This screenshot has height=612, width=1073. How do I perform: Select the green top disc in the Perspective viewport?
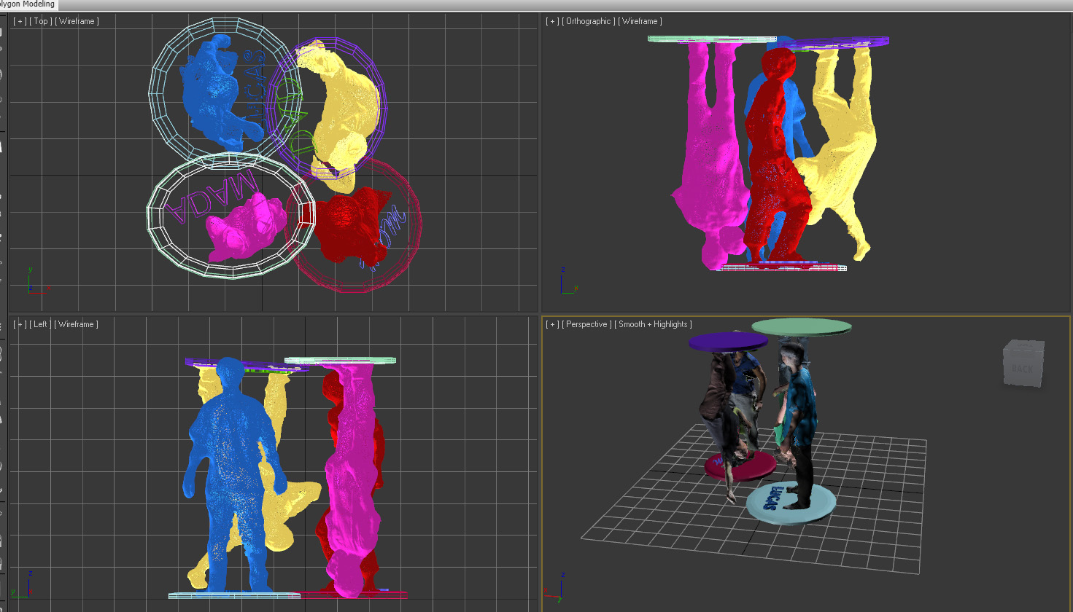coord(802,326)
